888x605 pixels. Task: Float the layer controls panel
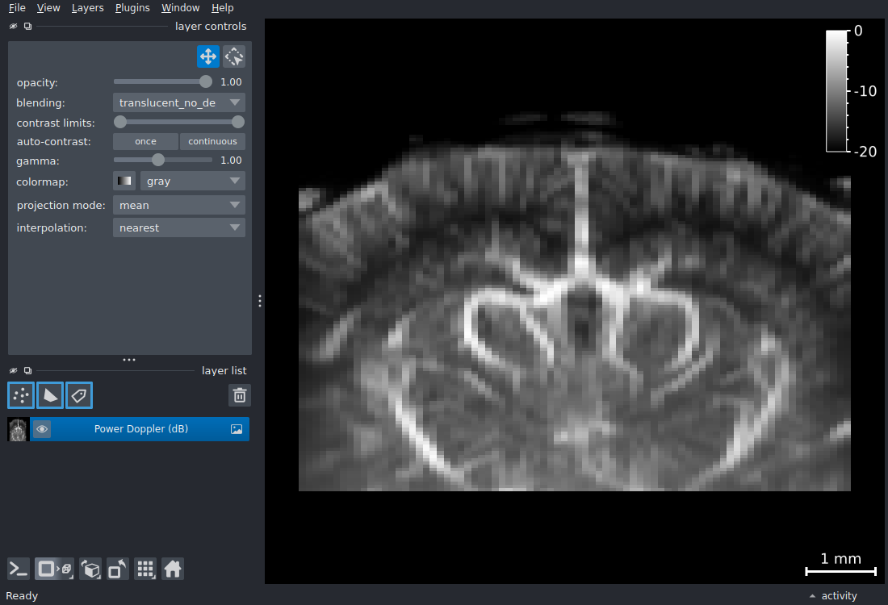click(x=27, y=26)
